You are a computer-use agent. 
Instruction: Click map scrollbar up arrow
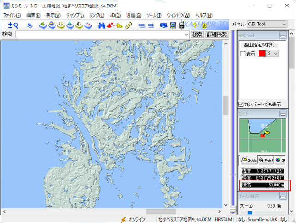[226, 43]
